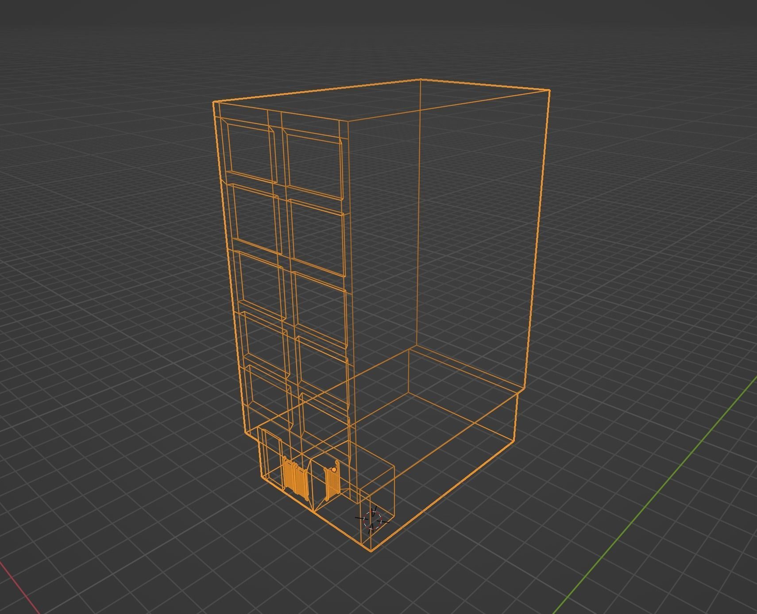Click the 3D cursor crosshair in viewport

pyautogui.click(x=372, y=519)
